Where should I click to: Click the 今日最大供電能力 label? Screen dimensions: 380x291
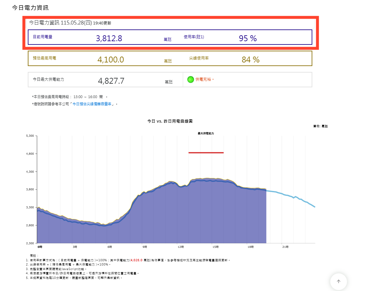click(x=48, y=79)
